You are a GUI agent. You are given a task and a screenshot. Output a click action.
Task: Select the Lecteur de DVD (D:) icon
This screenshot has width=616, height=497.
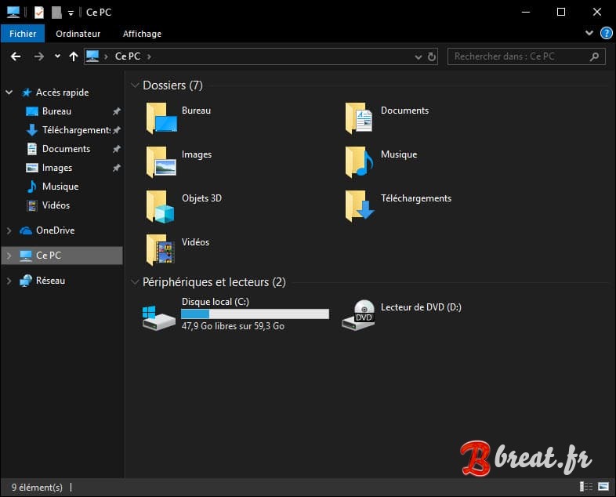[x=358, y=314]
